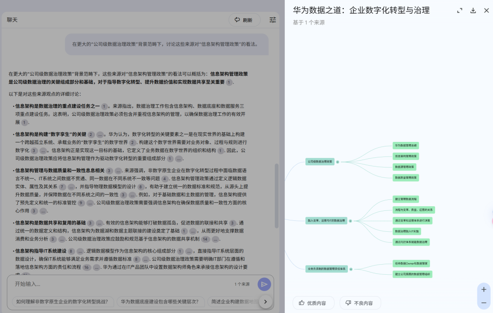
Task: Click the 基于 1 个来源 subtitle
Action: point(309,23)
